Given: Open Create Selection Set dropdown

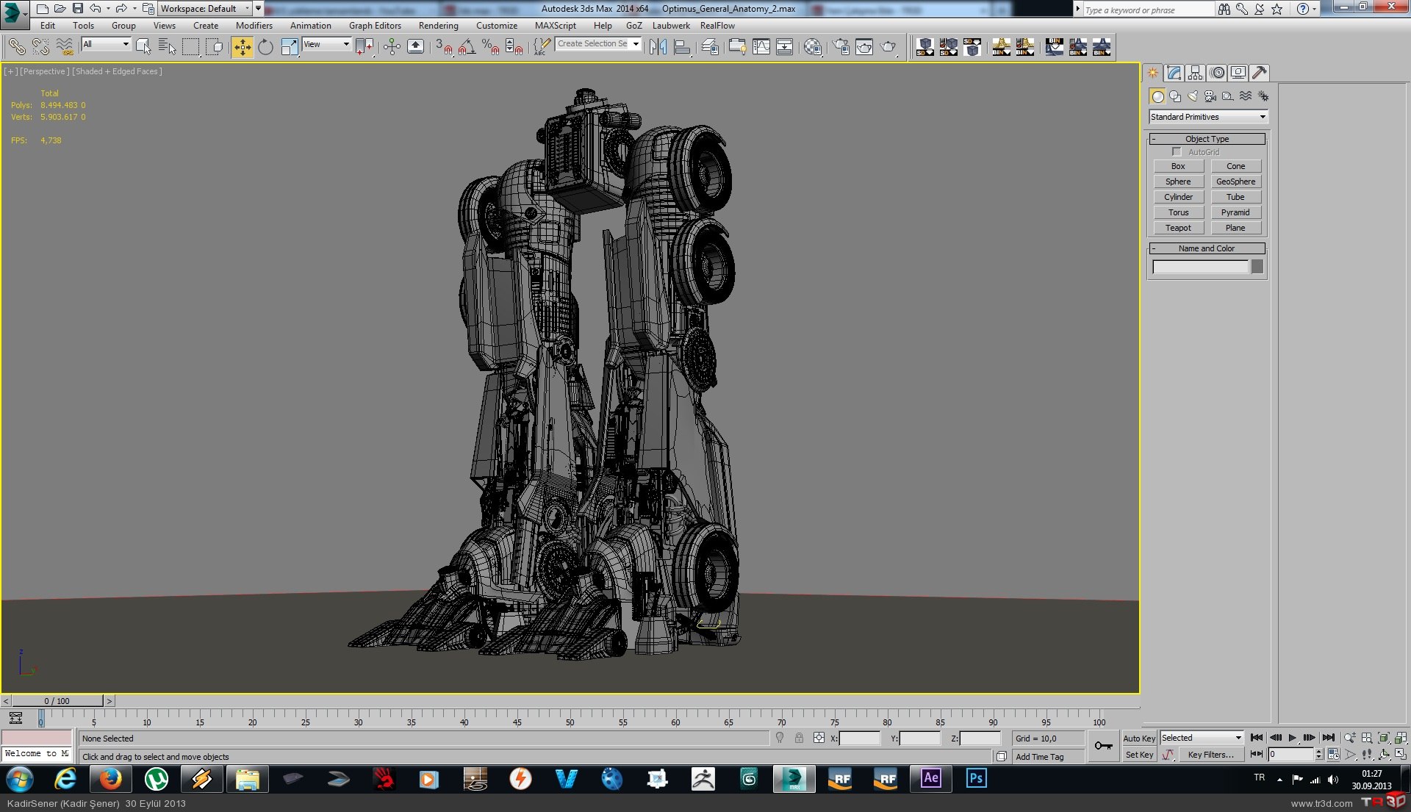Looking at the screenshot, I should [598, 44].
